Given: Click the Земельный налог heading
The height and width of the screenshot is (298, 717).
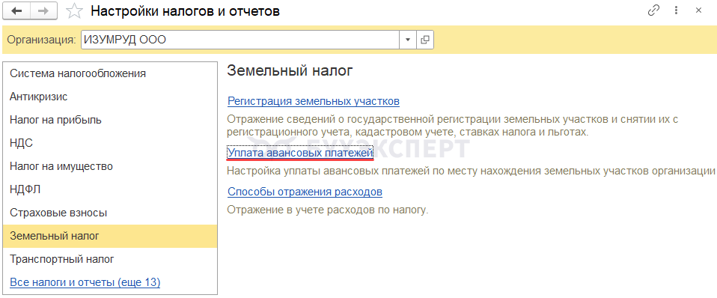Looking at the screenshot, I should click(290, 70).
